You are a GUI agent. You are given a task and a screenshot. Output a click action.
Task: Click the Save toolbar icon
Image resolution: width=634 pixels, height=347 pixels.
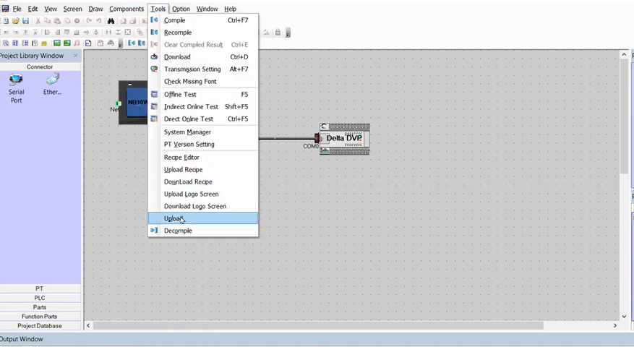(x=26, y=21)
